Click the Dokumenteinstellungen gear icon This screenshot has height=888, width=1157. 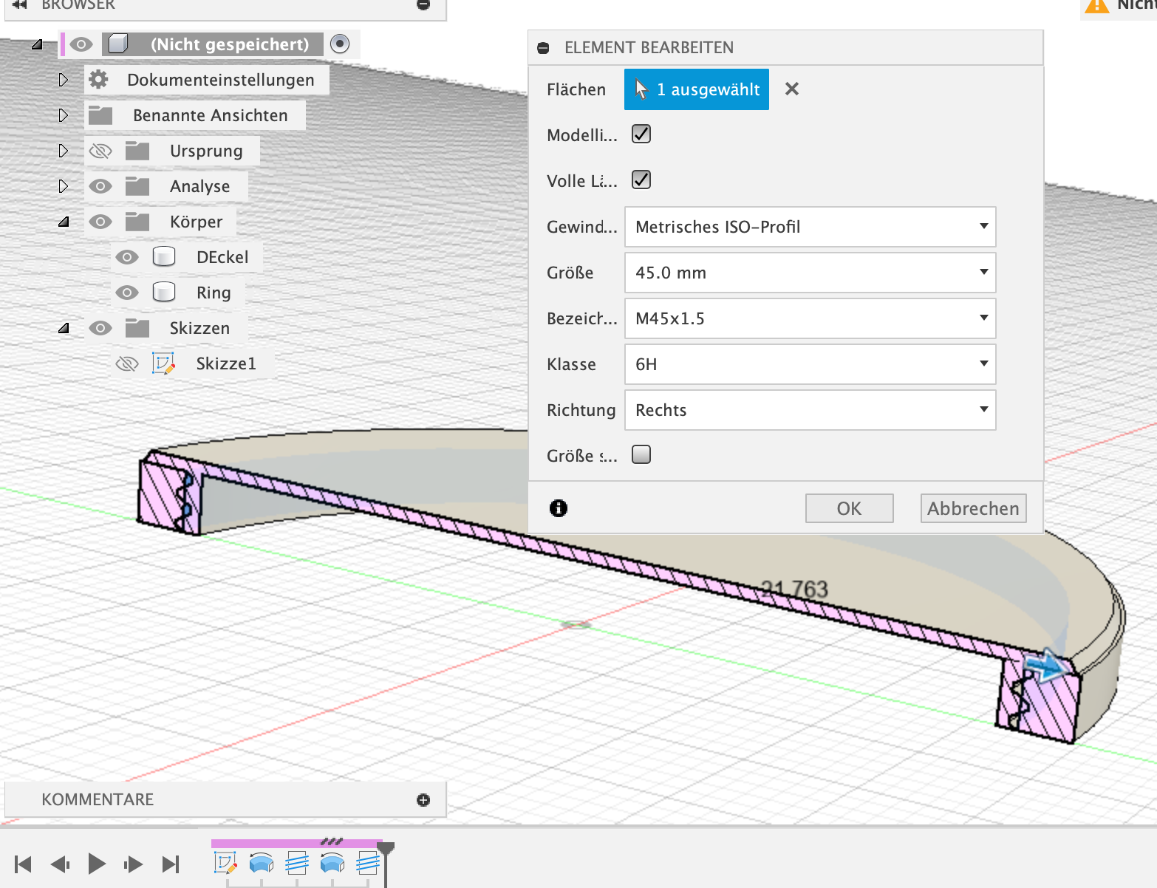coord(99,80)
